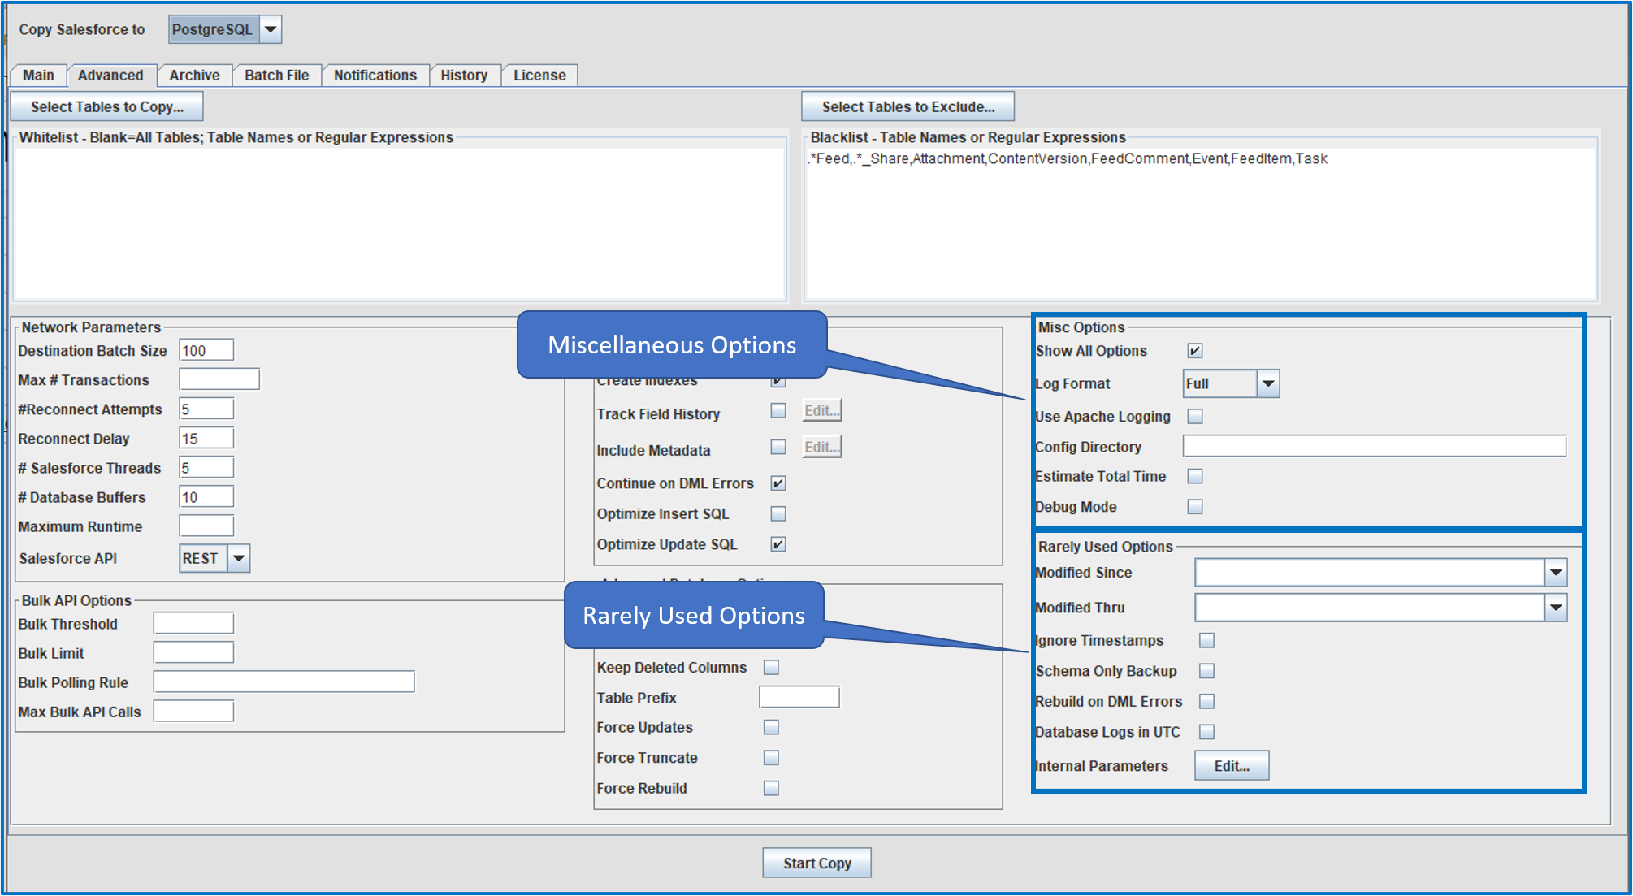Enable Optimize Insert SQL checkbox
Viewport: 1633px width, 896px height.
pyautogui.click(x=778, y=513)
